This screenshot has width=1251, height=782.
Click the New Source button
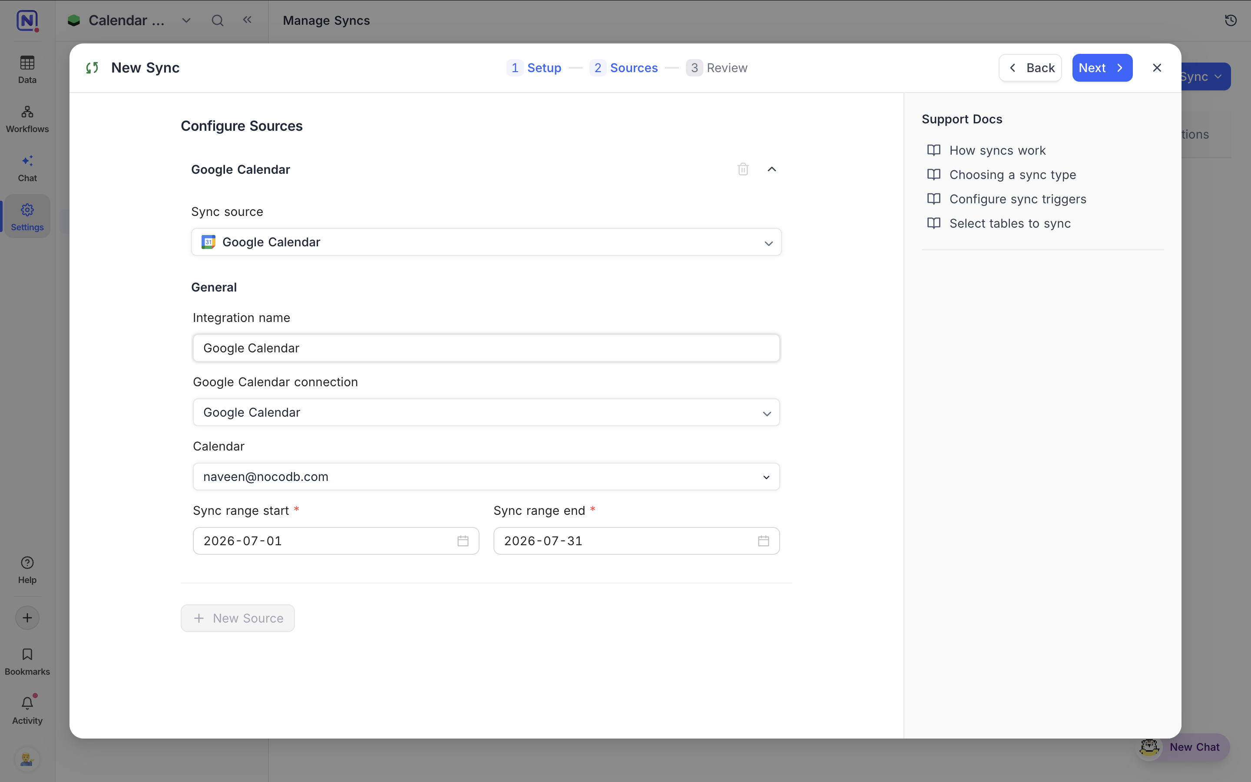click(238, 618)
